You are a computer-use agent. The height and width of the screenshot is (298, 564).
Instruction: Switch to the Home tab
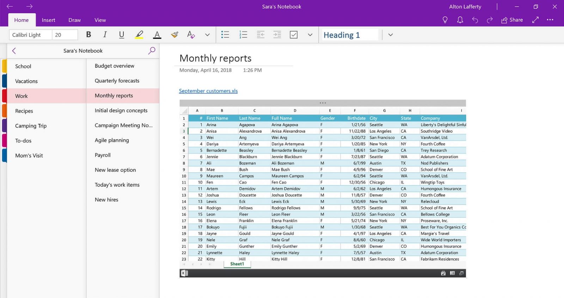(x=22, y=20)
